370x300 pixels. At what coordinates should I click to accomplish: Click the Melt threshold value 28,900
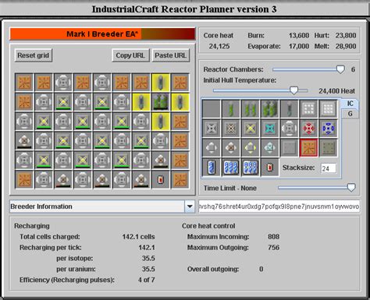click(346, 46)
